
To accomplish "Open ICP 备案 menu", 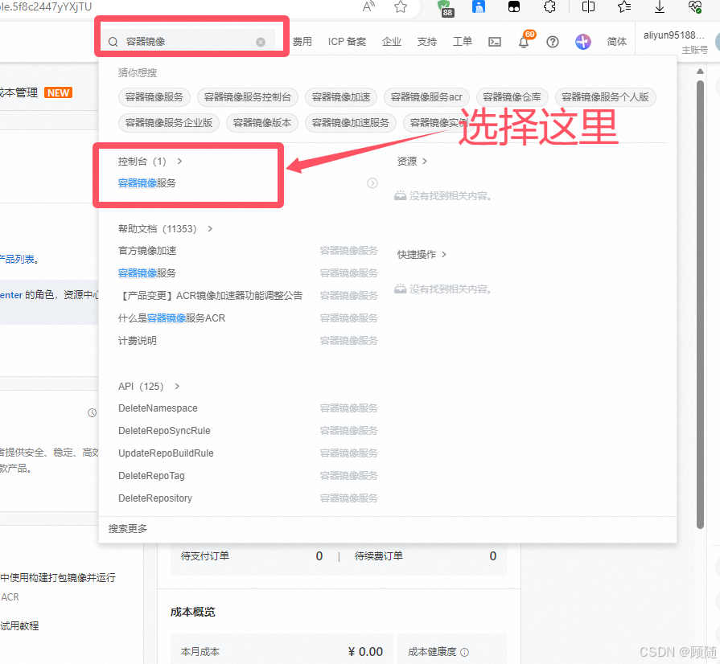I will (348, 42).
